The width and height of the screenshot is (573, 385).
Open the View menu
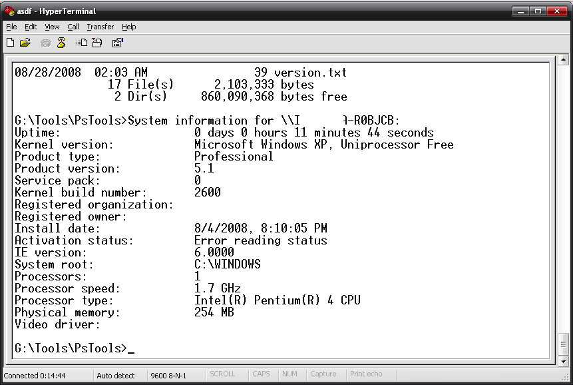52,27
